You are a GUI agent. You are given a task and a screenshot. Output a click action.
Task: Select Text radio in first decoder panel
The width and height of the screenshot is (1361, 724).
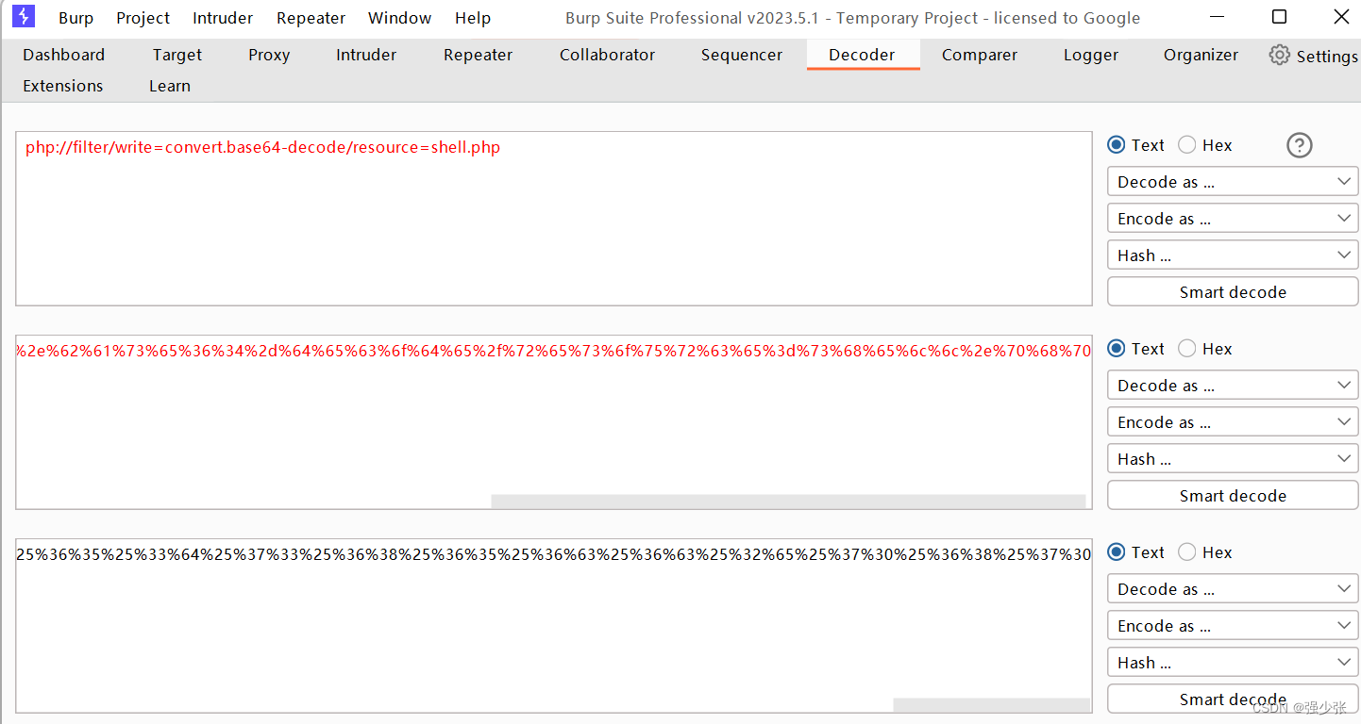click(1117, 145)
